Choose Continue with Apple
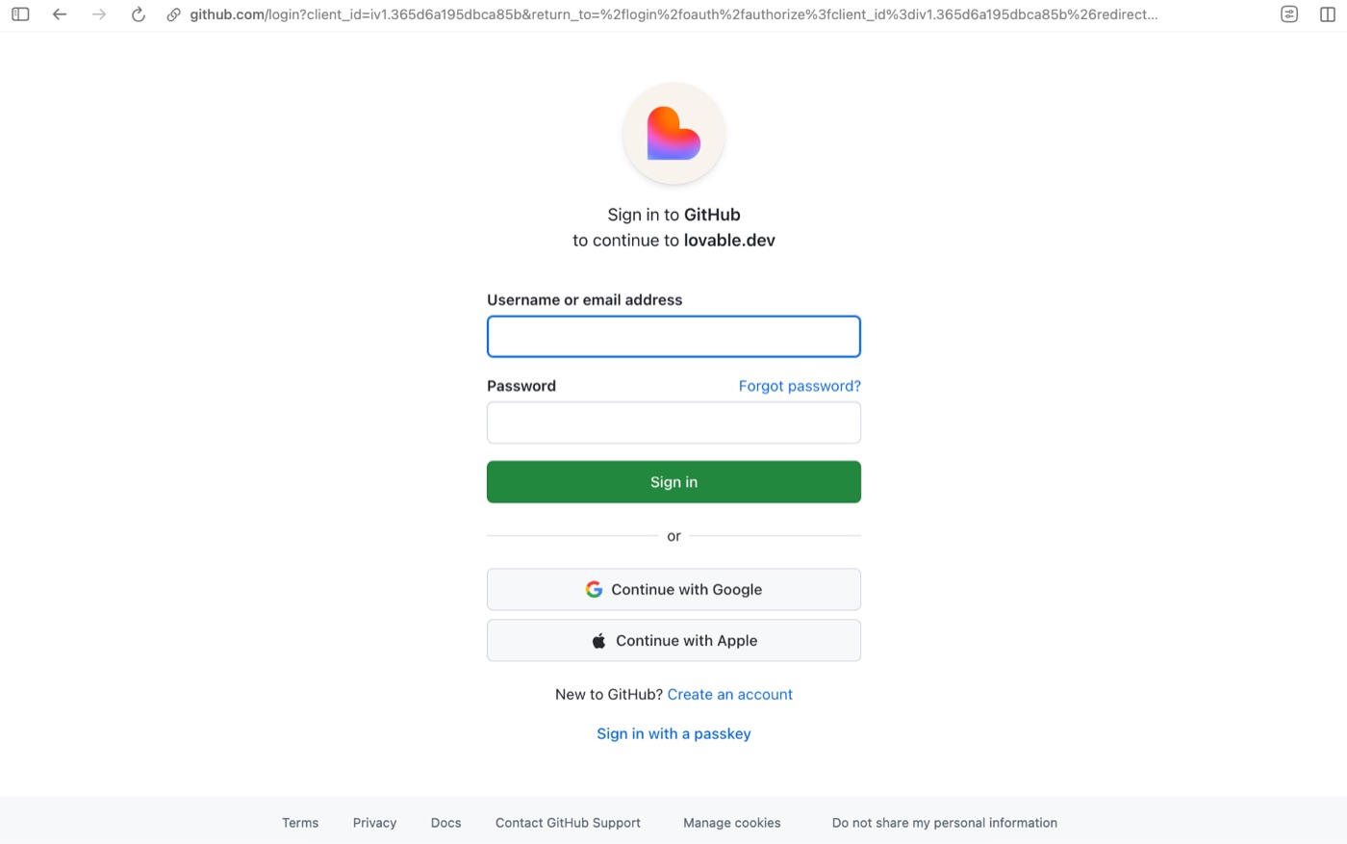The width and height of the screenshot is (1347, 844). [x=673, y=640]
